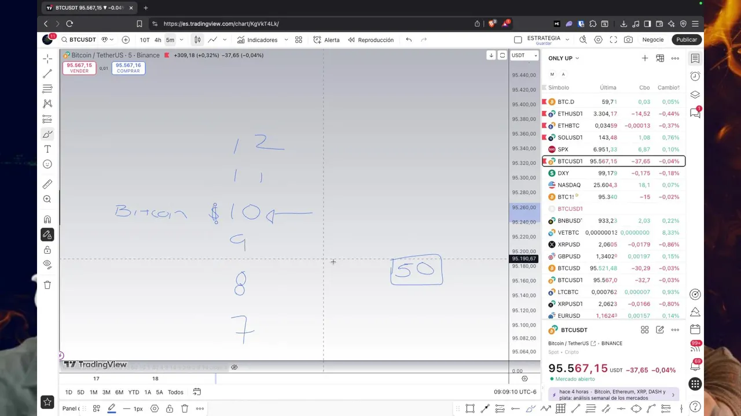Expand the ONLY UP watchlist dropdown
The image size is (741, 416).
click(564, 58)
